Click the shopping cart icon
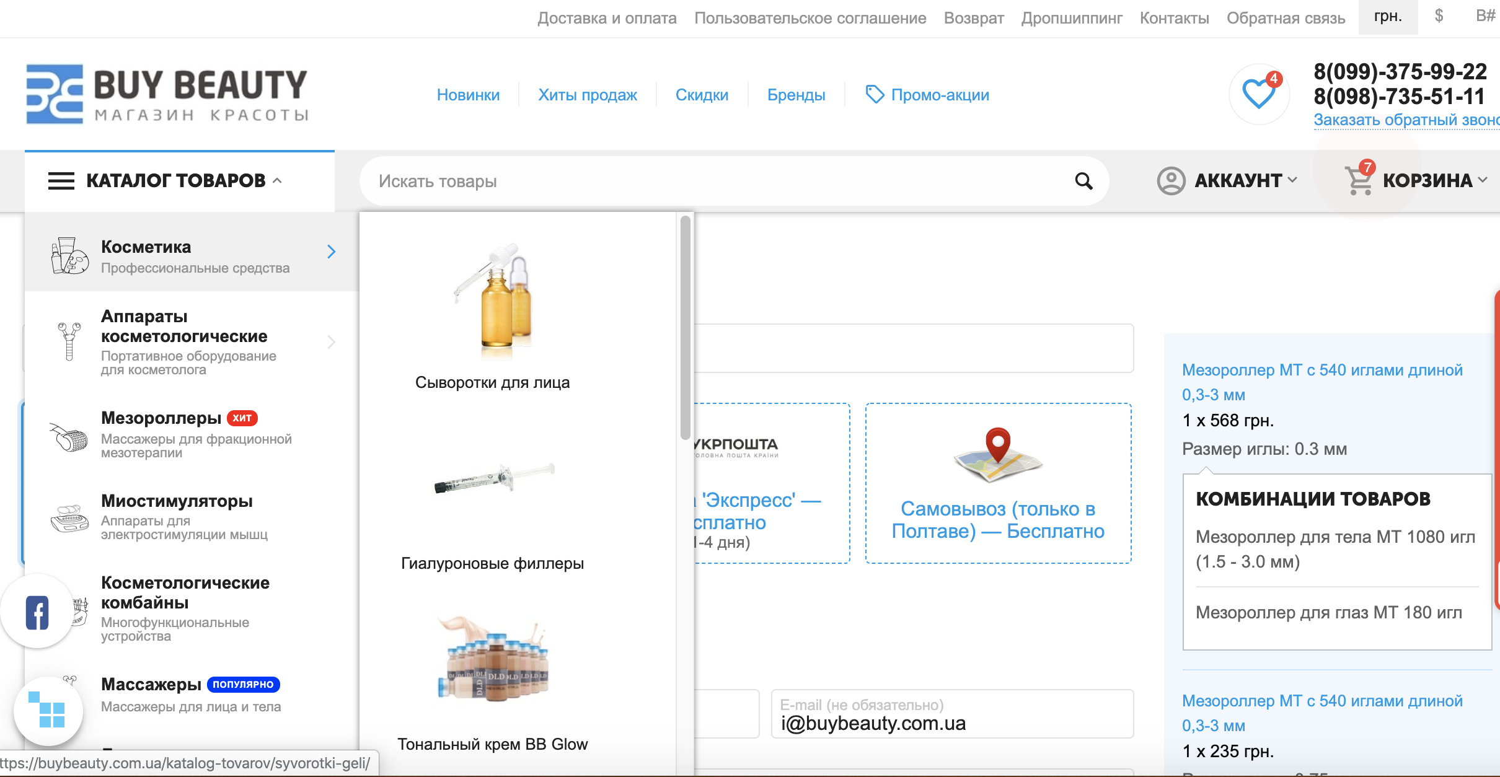 [1359, 181]
